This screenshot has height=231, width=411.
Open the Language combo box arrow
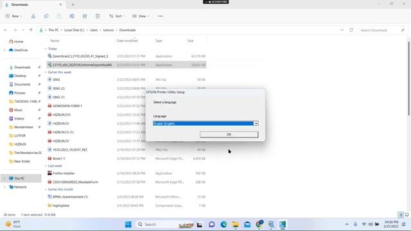point(256,123)
